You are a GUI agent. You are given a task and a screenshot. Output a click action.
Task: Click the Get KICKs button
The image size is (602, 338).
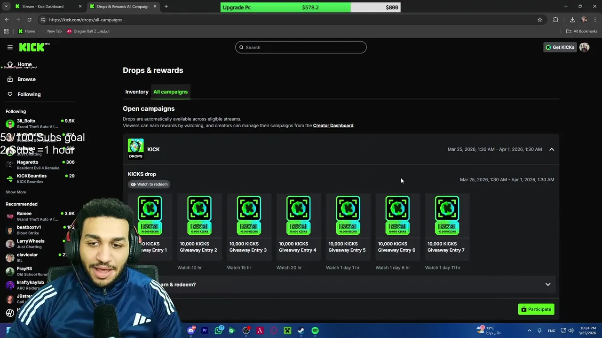pos(560,47)
